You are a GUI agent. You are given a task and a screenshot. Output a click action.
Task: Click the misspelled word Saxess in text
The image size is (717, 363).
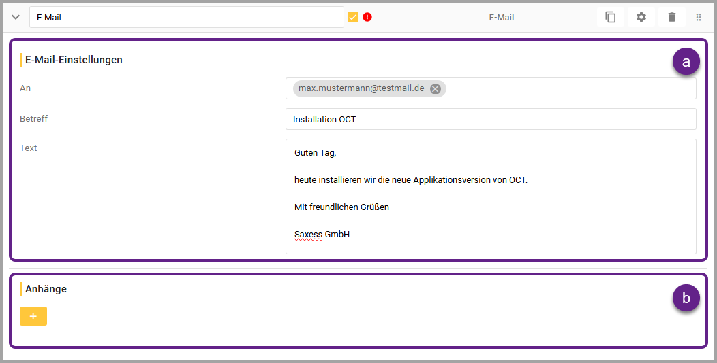click(x=307, y=235)
